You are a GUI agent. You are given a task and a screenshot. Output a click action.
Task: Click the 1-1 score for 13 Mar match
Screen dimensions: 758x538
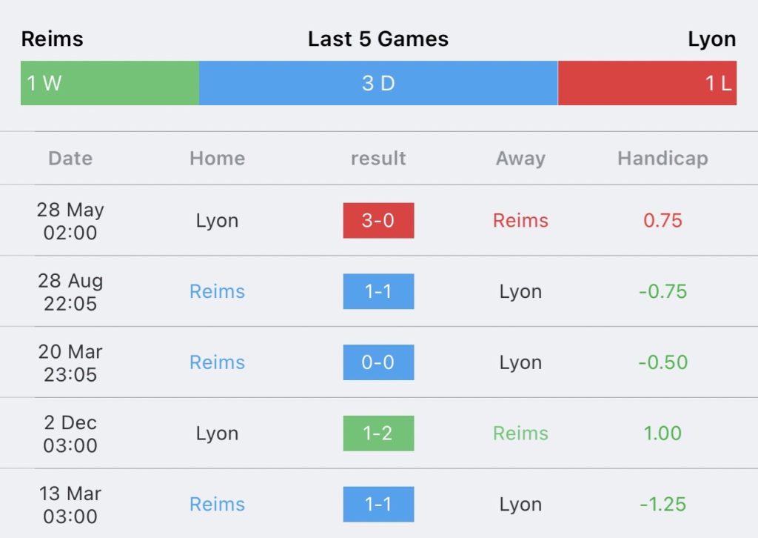pyautogui.click(x=378, y=505)
